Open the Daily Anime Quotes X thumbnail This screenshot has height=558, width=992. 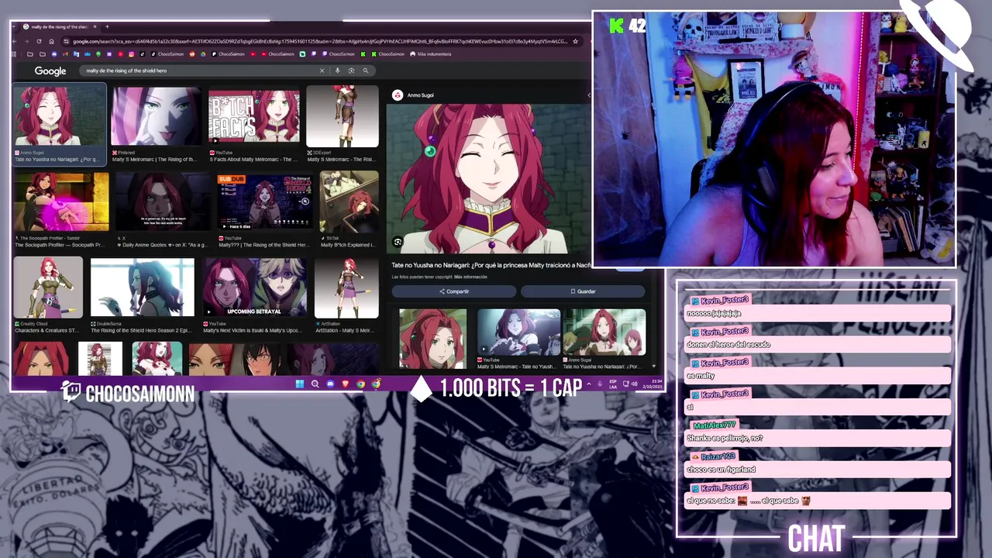[x=163, y=201]
